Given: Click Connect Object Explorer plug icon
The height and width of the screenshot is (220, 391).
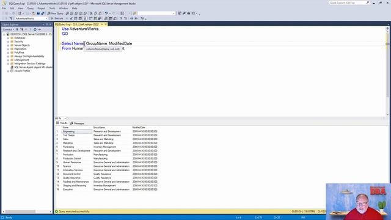Looking at the screenshot, I should [17, 29].
